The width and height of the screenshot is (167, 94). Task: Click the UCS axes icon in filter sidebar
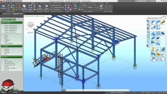(148, 32)
